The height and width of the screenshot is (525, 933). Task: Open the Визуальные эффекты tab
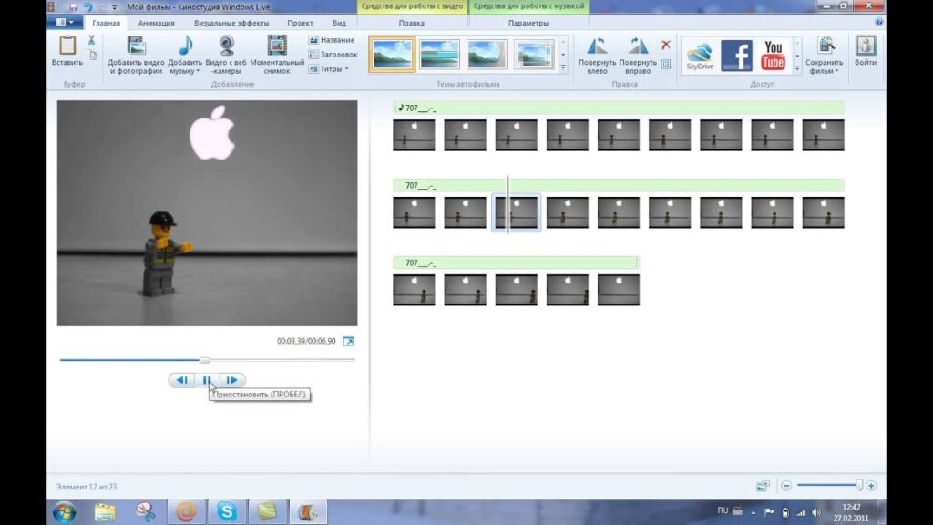coord(231,23)
